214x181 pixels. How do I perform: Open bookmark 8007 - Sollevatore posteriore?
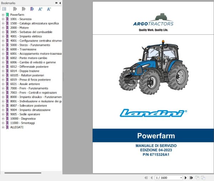point(29,106)
